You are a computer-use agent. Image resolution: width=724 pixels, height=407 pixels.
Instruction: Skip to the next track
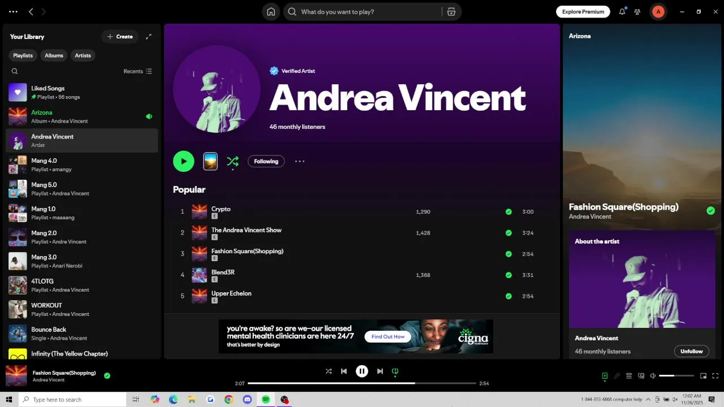380,371
